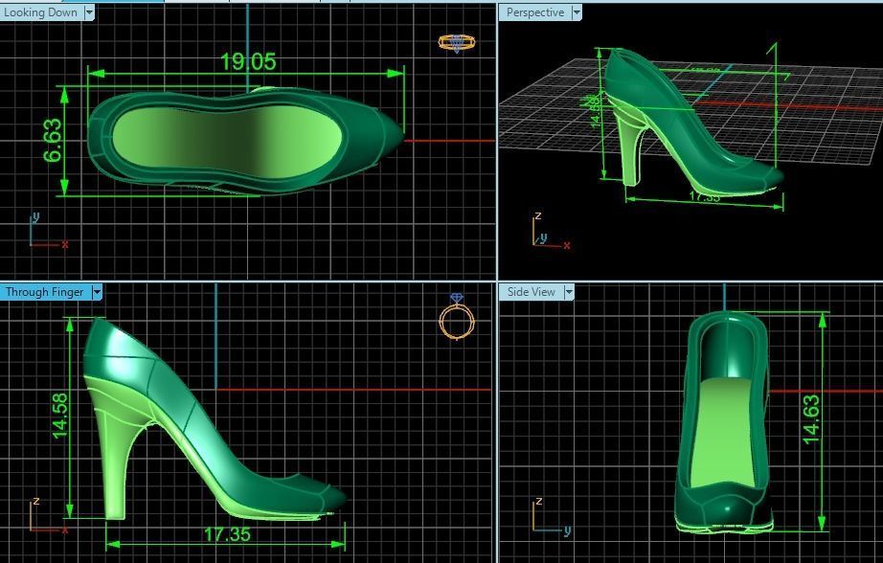Click the axis indicator in Through Finger viewport
Image resolution: width=883 pixels, height=563 pixels.
tap(49, 514)
